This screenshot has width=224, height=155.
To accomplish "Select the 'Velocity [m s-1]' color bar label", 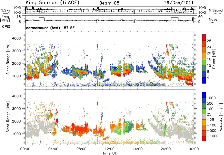I will tap(221, 117).
